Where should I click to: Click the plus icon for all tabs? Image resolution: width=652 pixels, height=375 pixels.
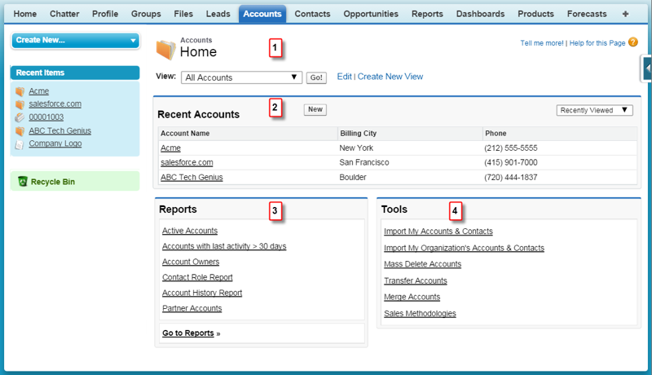[625, 14]
